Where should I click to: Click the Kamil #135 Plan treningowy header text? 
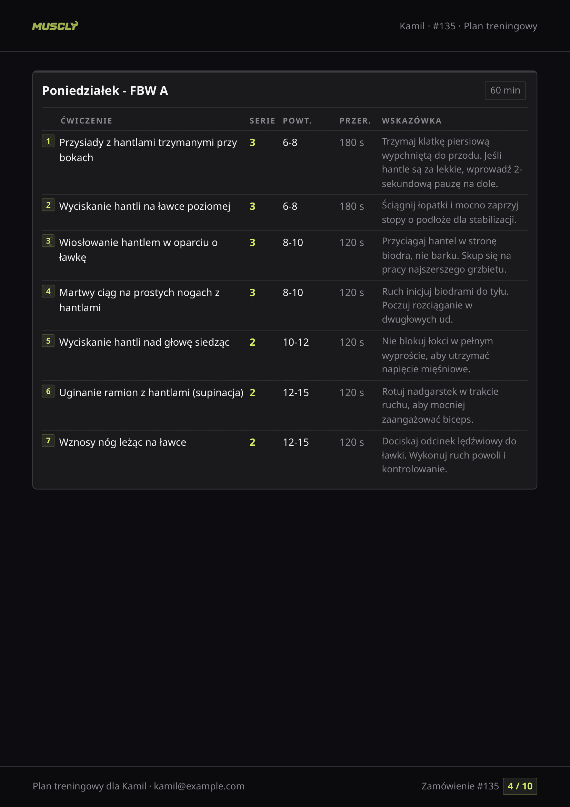pos(468,26)
